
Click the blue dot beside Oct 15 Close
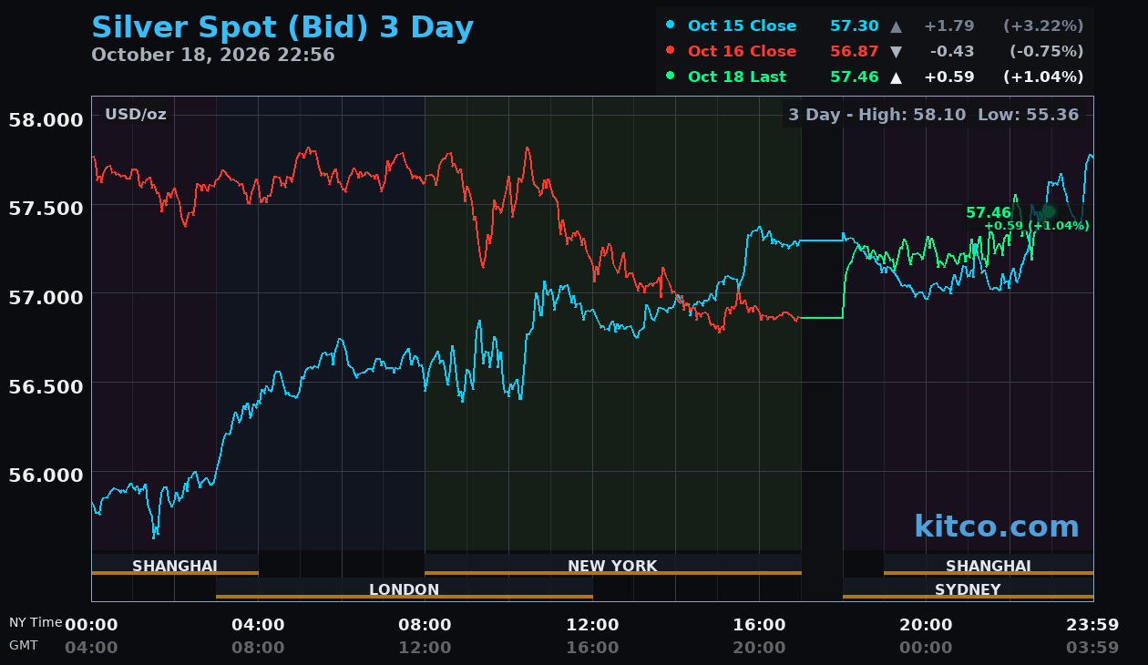pyautogui.click(x=671, y=24)
